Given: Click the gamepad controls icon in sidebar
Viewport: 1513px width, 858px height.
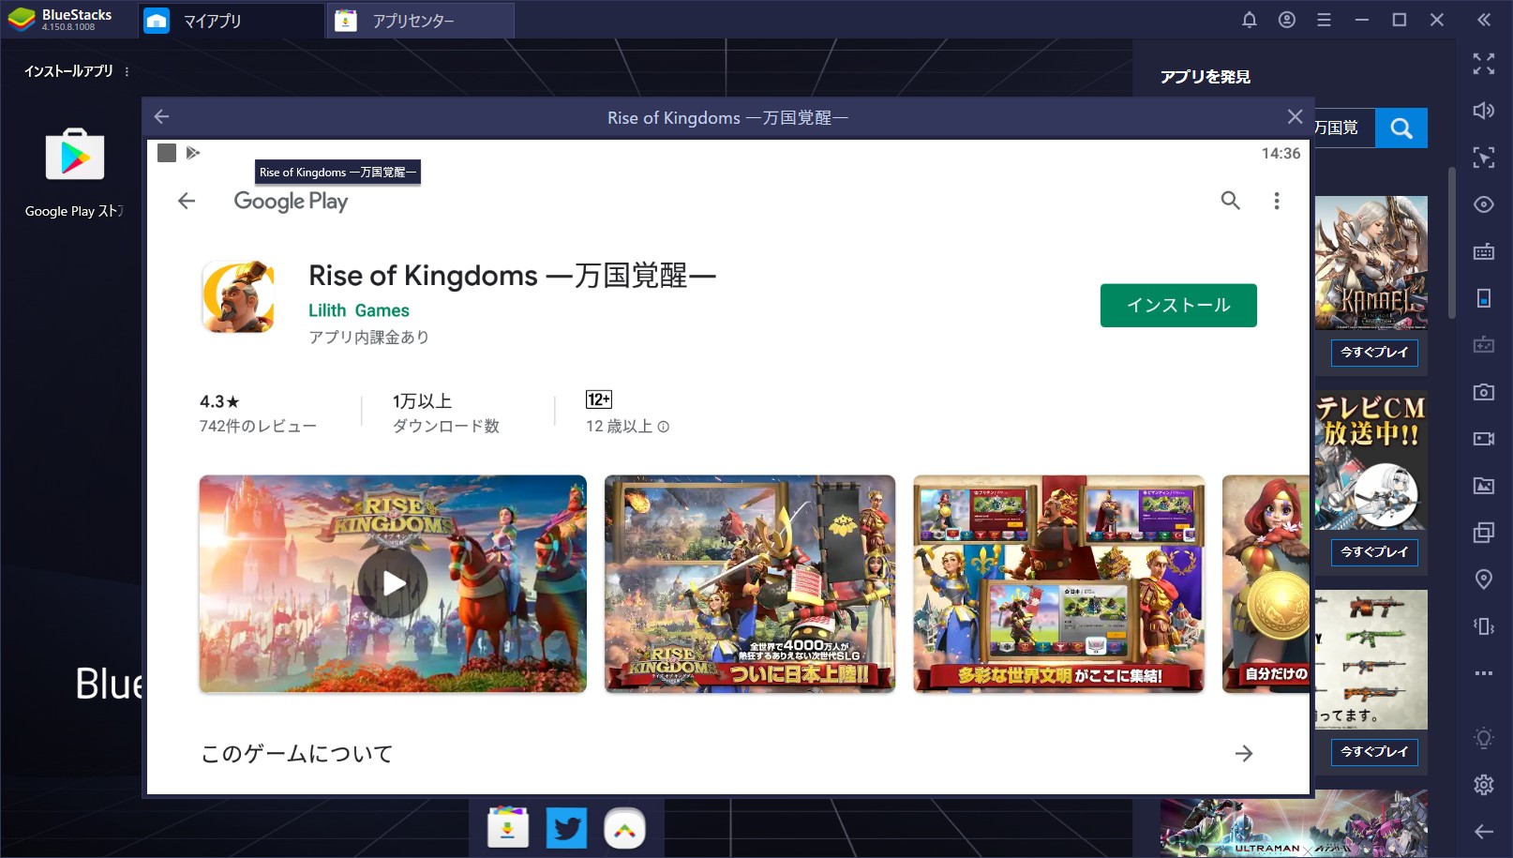Looking at the screenshot, I should [1483, 345].
